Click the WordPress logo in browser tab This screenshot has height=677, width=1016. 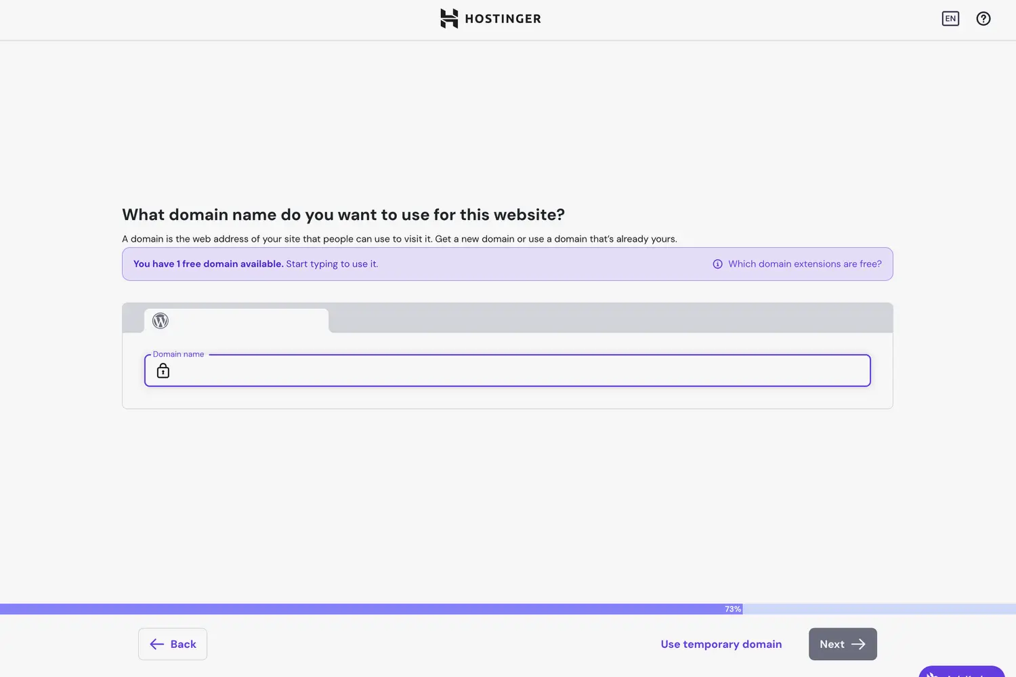[x=161, y=321]
